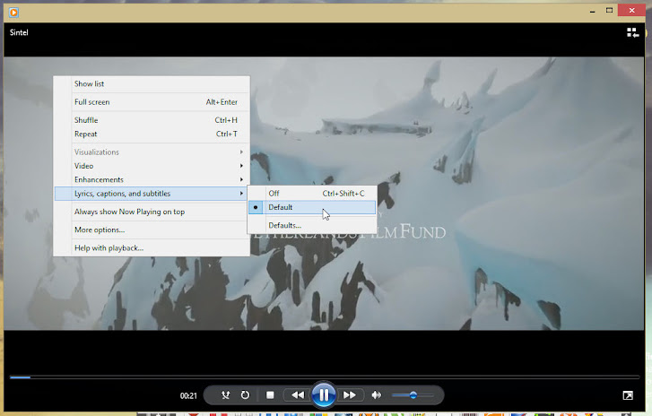Viewport: 652px width, 416px height.
Task: Open More options... from menu
Action: point(152,230)
